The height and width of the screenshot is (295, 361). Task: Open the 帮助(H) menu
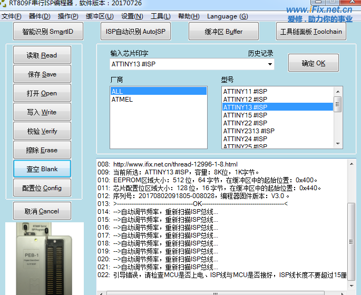click(189, 16)
